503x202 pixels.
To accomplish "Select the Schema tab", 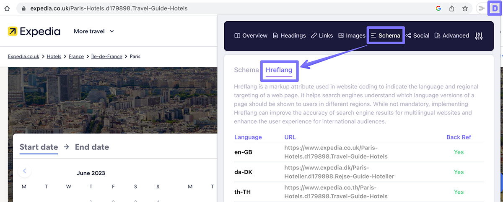I will click(x=386, y=35).
